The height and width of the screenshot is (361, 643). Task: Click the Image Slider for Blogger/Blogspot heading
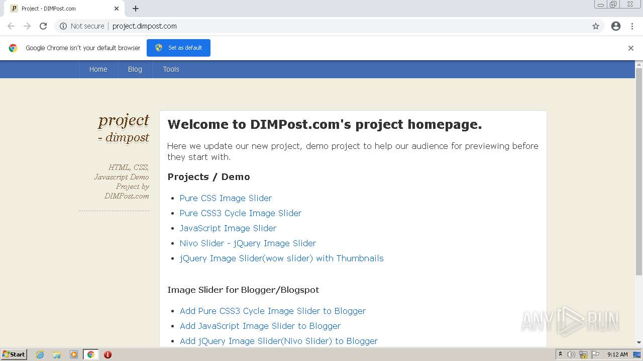click(243, 290)
